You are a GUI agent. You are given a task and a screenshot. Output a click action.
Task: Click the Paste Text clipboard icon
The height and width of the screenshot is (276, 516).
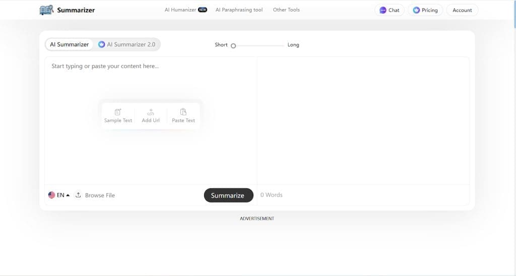coord(183,112)
